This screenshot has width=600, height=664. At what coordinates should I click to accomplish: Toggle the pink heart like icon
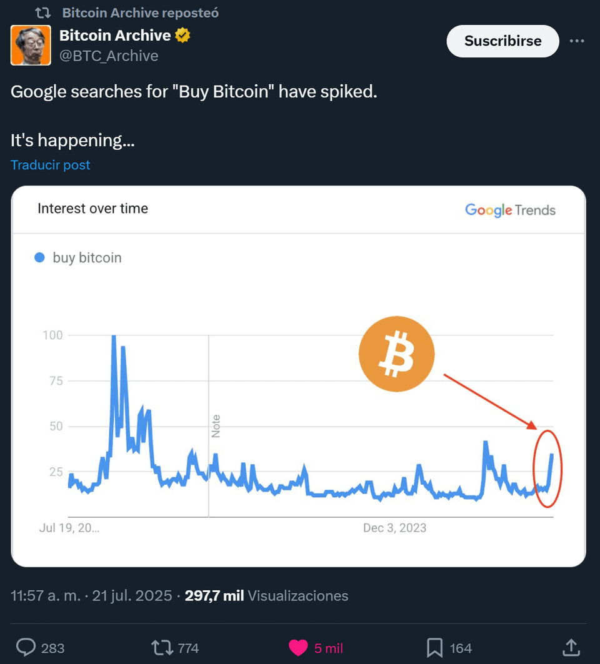coord(298,648)
